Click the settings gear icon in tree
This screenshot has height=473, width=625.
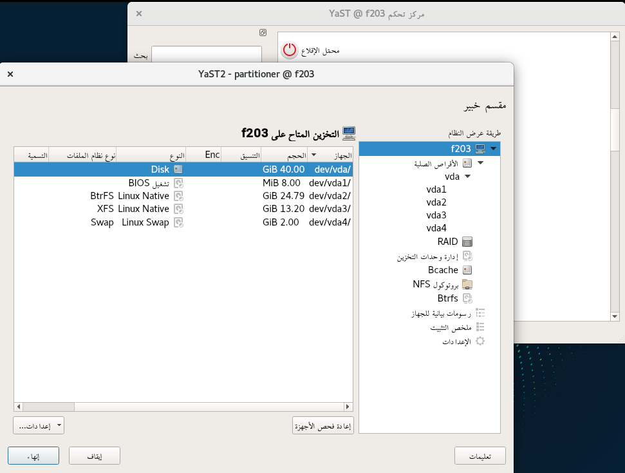[480, 342]
